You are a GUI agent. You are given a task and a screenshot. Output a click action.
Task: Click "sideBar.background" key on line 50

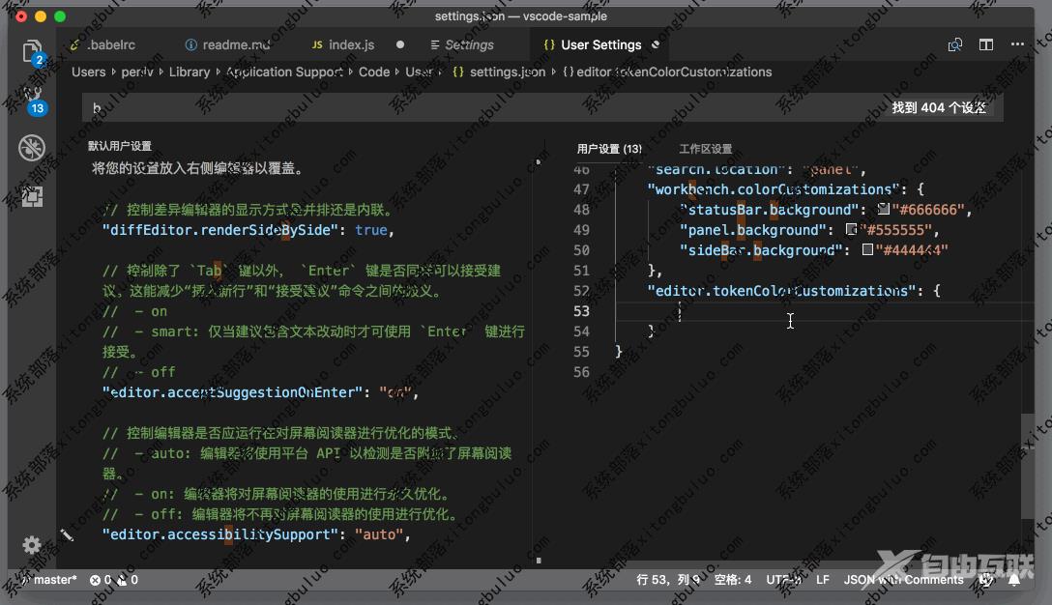point(761,250)
